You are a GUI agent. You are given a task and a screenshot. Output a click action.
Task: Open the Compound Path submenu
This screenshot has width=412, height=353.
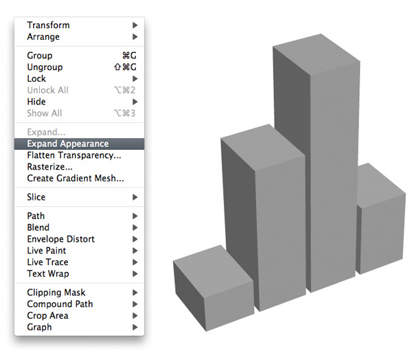[x=80, y=304]
